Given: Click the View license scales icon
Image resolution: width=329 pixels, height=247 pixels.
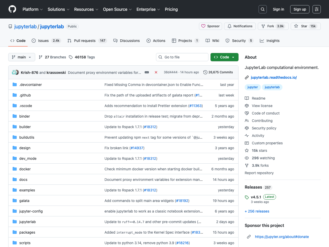Looking at the screenshot, I should [x=247, y=105].
